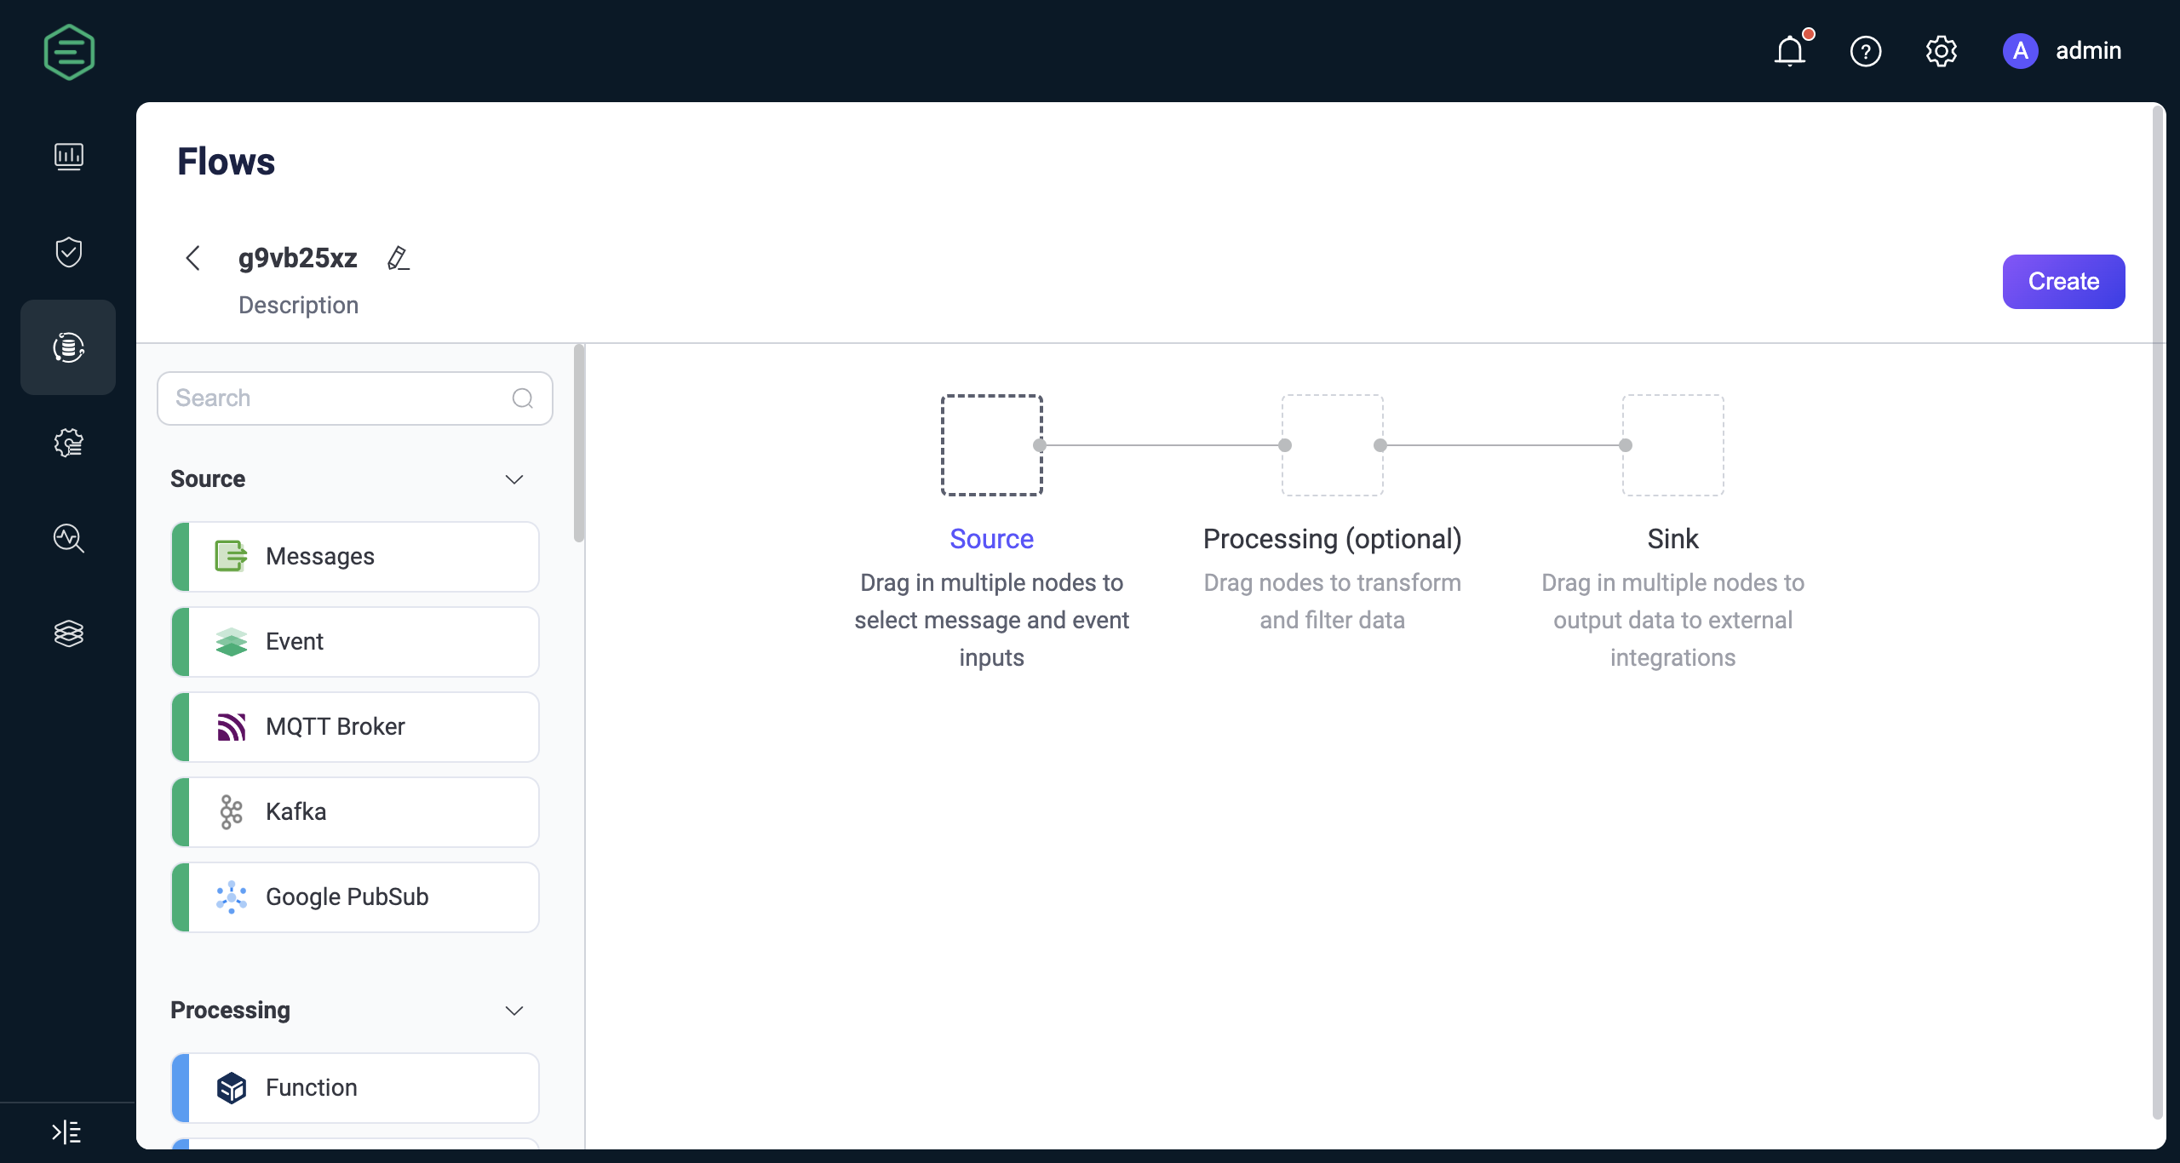
Task: Click the node panel vertical scrollbar
Action: tap(579, 443)
